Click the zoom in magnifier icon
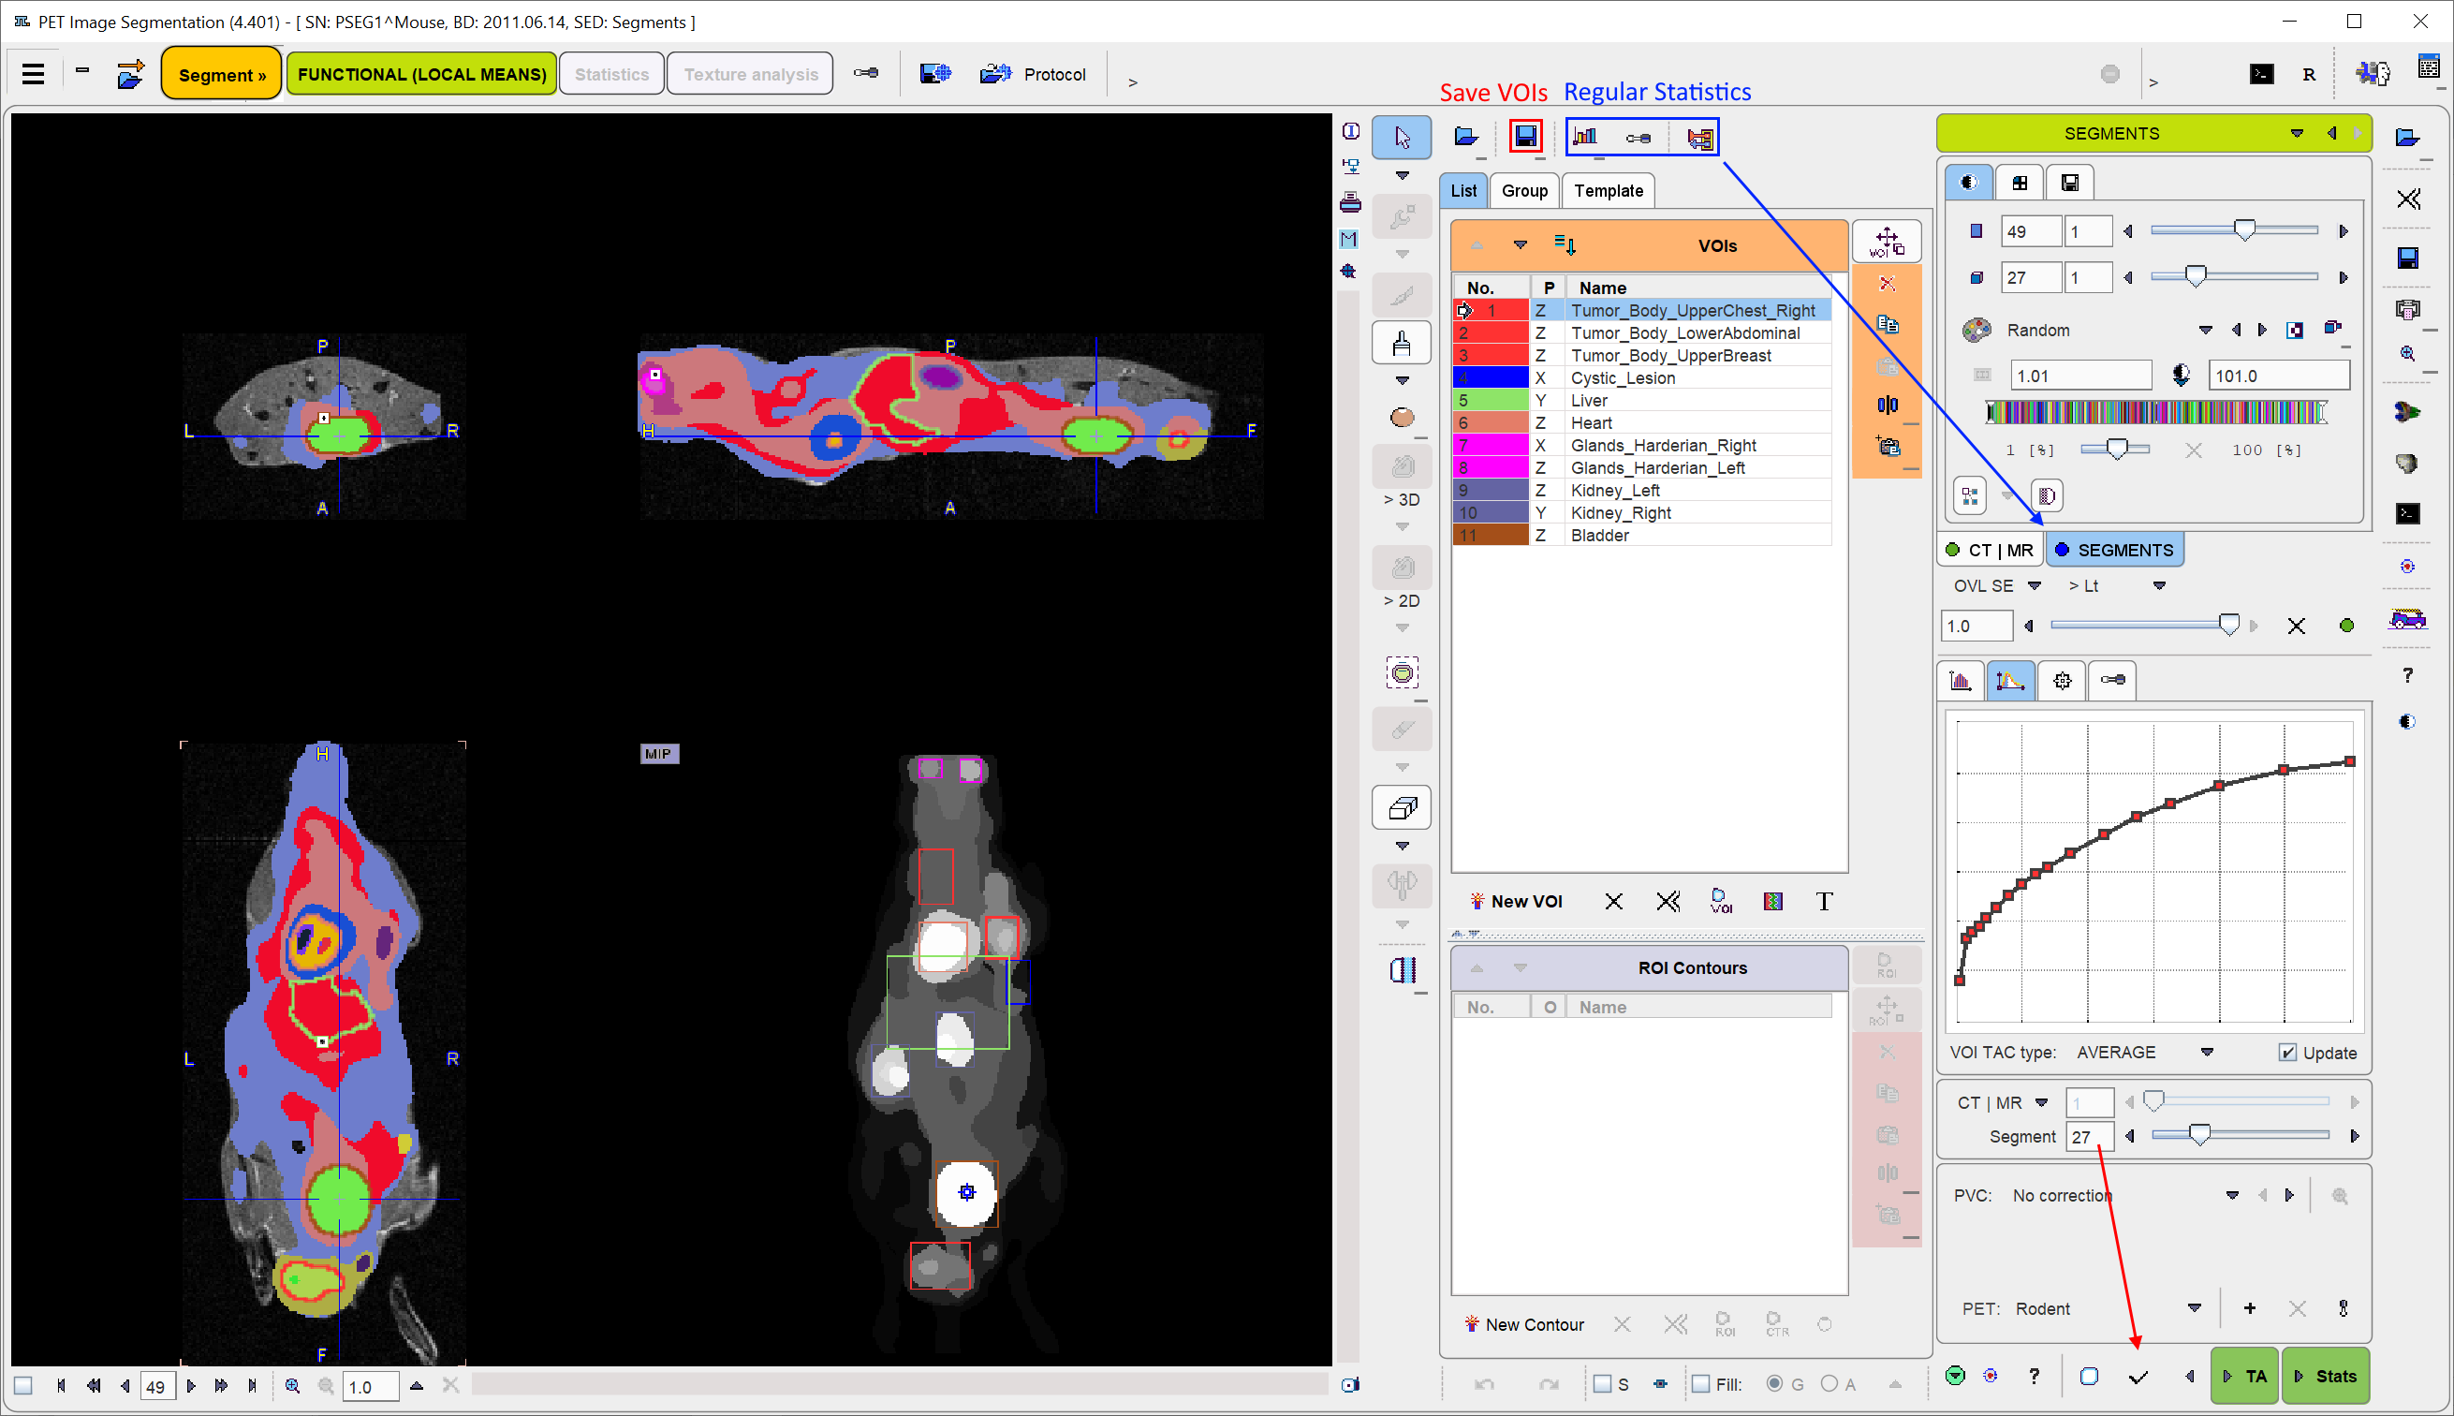Screen dimensions: 2454x1416 292,1386
